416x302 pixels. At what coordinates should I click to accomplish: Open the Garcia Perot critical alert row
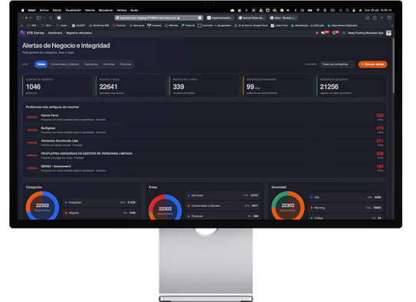(205, 117)
